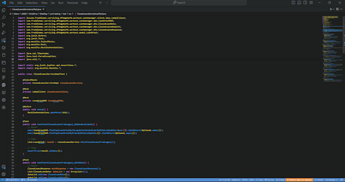Viewport: 345px width, 182px height.
Task: Click the UTF-8 encoding indicator
Action: 245,180
